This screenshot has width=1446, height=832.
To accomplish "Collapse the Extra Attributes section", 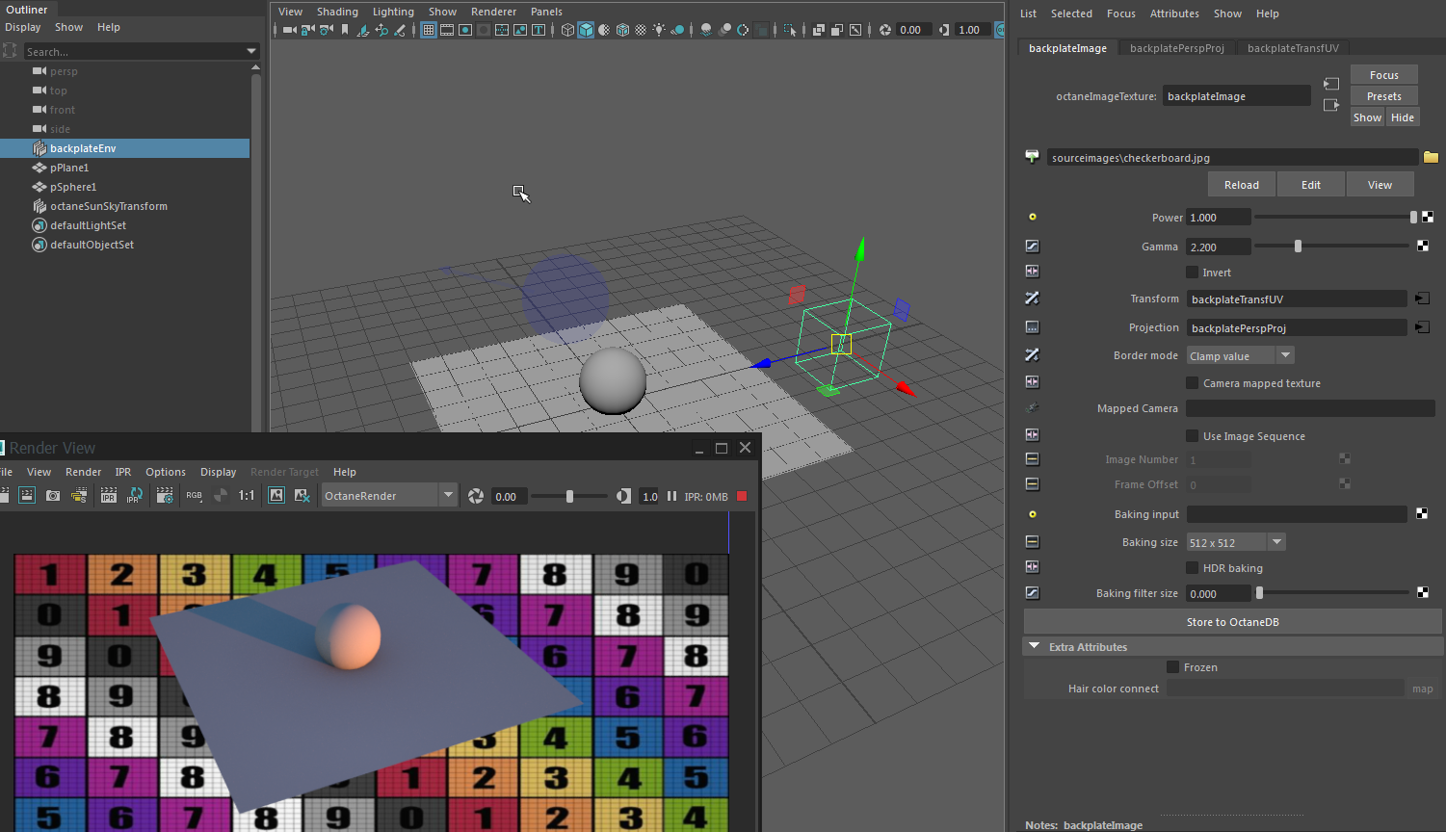I will [1035, 647].
